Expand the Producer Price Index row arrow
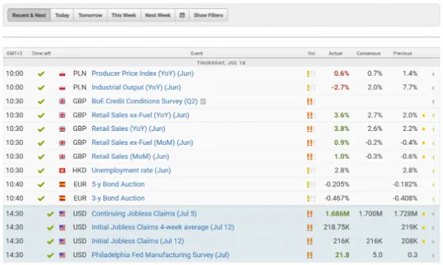 coord(433,74)
